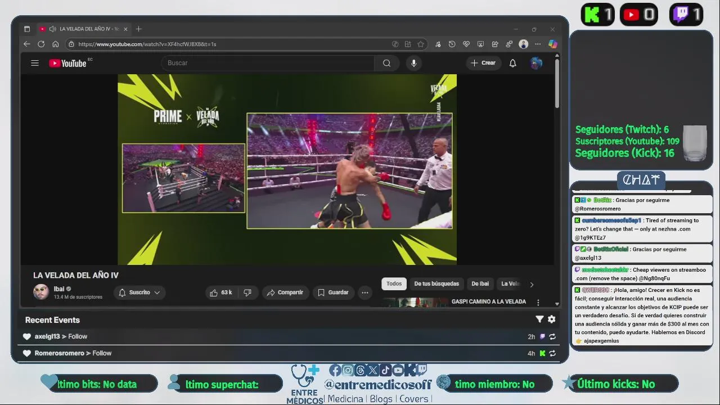Click the Facebook icon in overlay footer
Screen dimensions: 720x405
coord(335,370)
